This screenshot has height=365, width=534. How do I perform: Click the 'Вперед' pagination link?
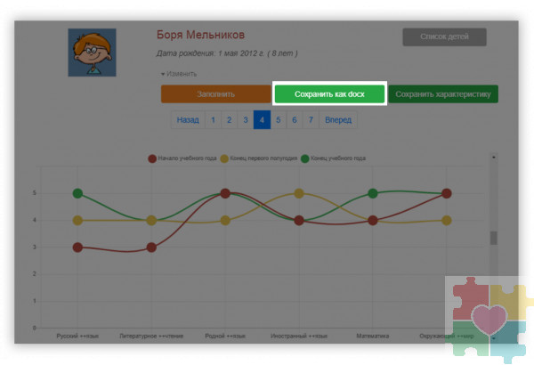[338, 119]
